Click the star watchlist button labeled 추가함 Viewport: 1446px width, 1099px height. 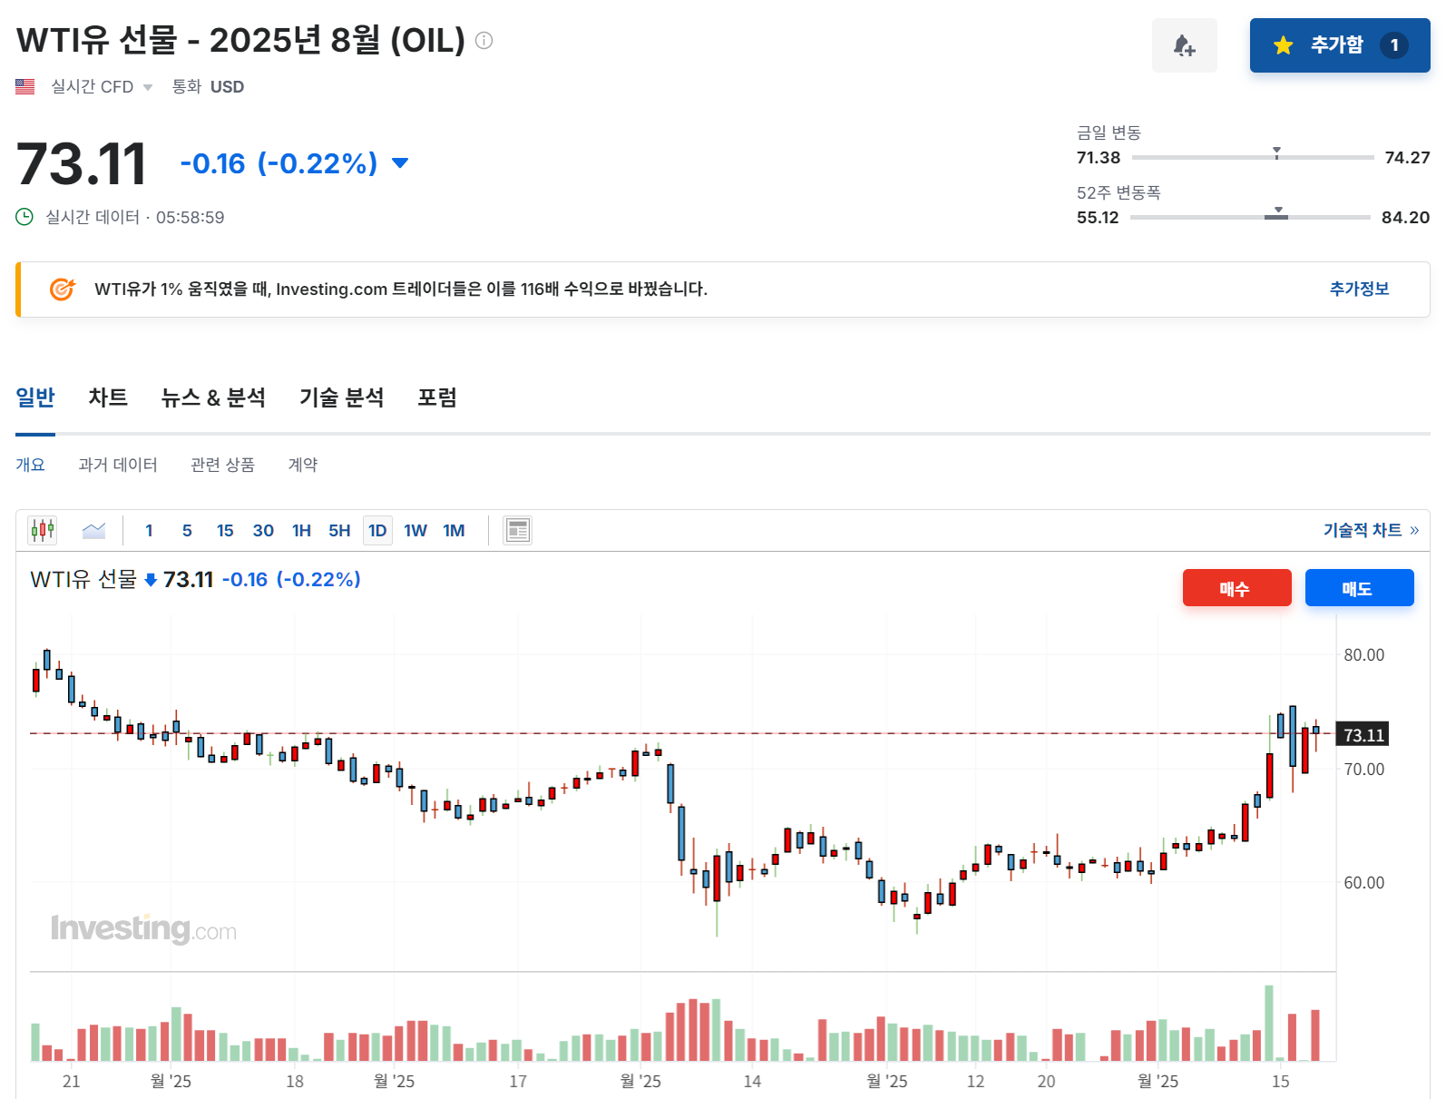tap(1340, 45)
